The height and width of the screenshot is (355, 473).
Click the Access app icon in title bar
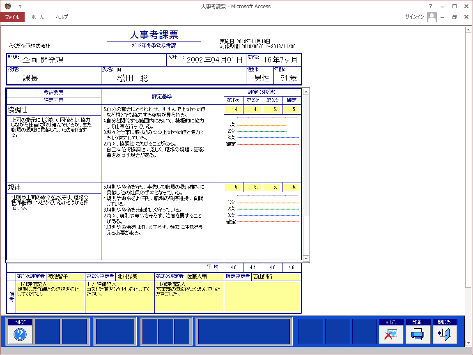[8, 6]
